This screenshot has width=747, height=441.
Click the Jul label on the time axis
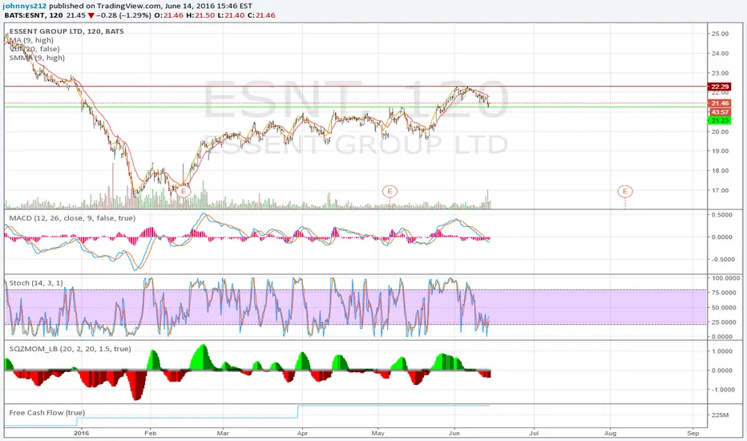534,433
